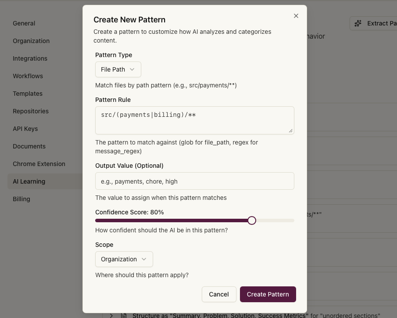This screenshot has height=318, width=397.
Task: Go to the Repositories settings
Action: click(x=31, y=111)
